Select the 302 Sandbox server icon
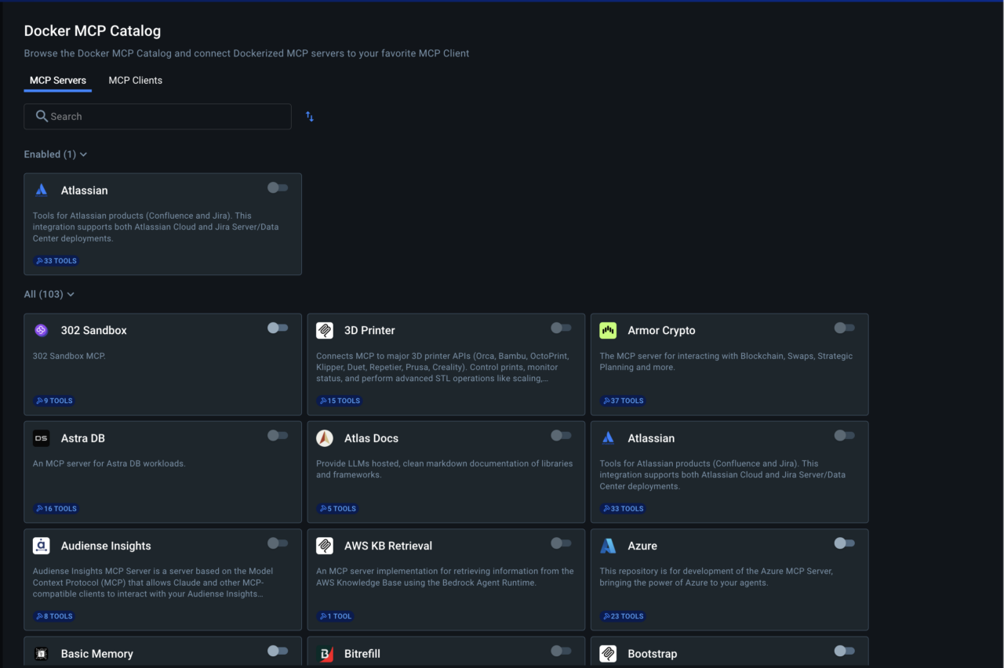Viewport: 1004px width, 668px height. coord(41,330)
